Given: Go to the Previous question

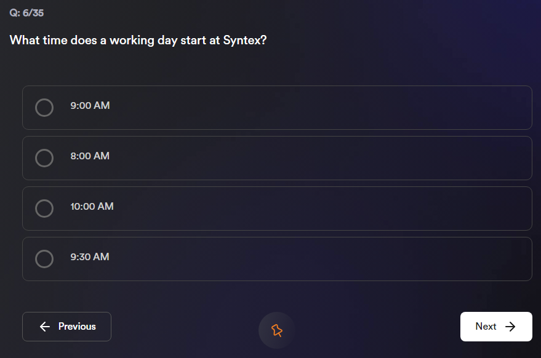Looking at the screenshot, I should pos(66,327).
